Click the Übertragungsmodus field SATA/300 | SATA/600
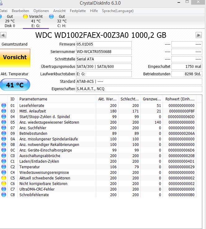Viewport: 206px width, 229px height. (x=104, y=67)
